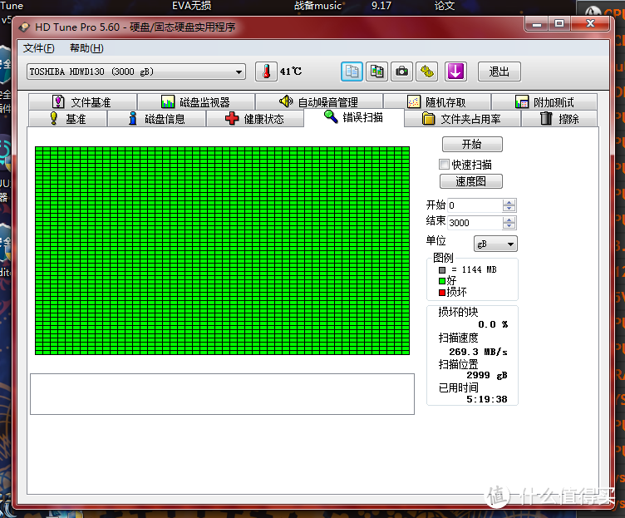This screenshot has width=625, height=518.
Task: Open options with the wrench icon
Action: (x=427, y=72)
